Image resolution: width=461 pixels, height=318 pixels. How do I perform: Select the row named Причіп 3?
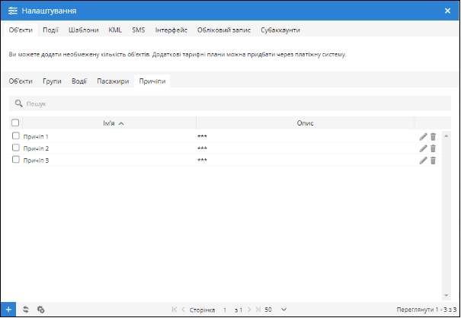coord(226,161)
